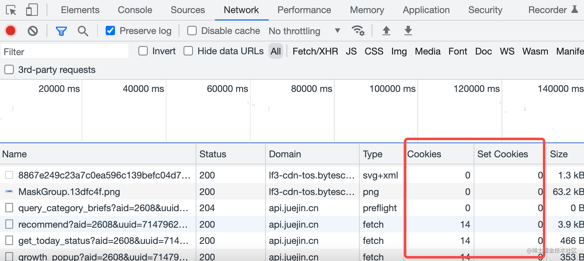Click the Filter text input field

pyautogui.click(x=65, y=51)
